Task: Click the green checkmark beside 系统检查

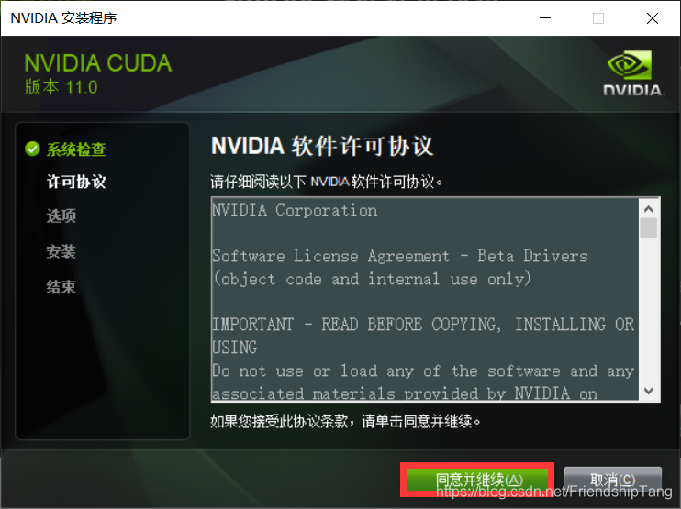Action: [32, 149]
